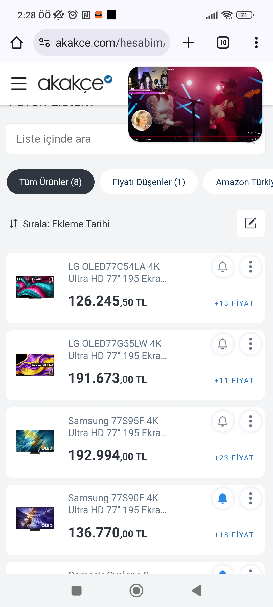Disable price alarm for Samsung 77S90F
This screenshot has width=273, height=607.
click(223, 498)
